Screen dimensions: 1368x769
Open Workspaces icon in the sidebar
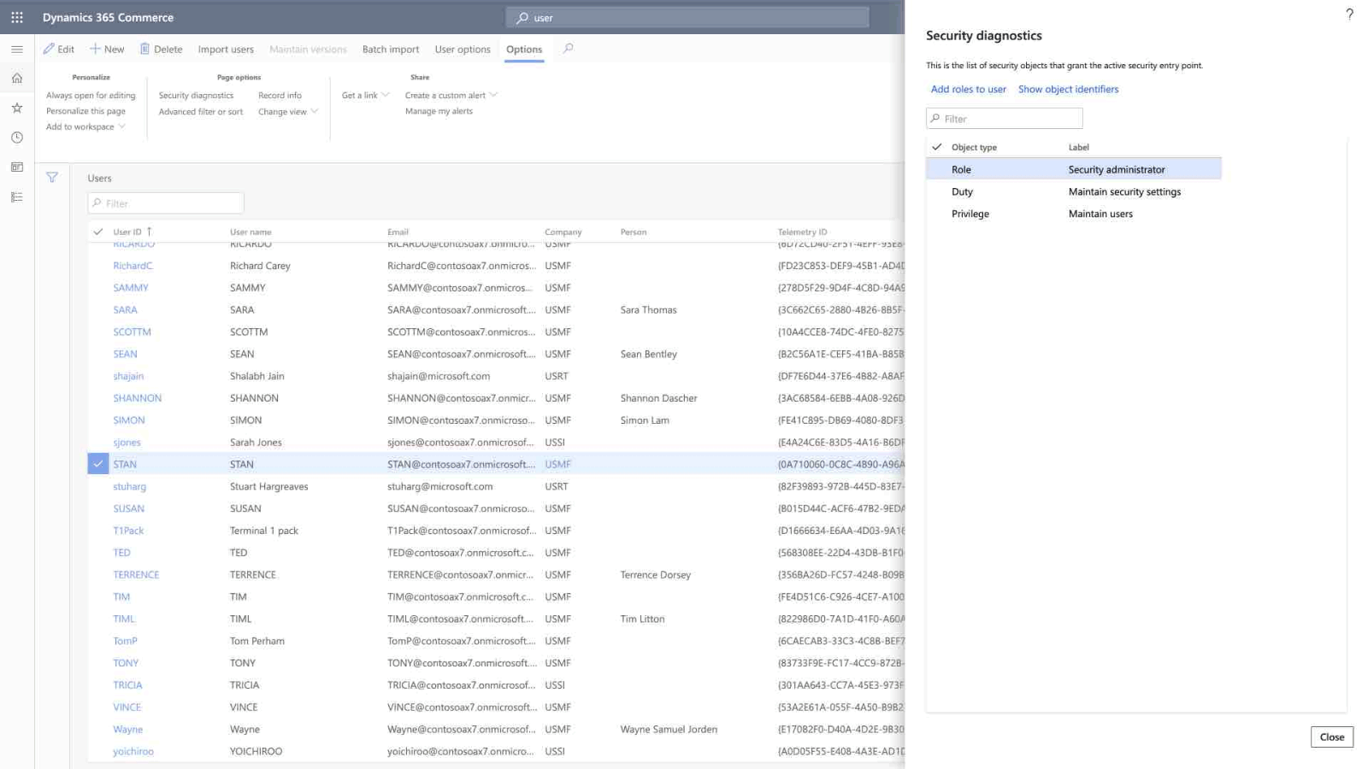pyautogui.click(x=17, y=167)
